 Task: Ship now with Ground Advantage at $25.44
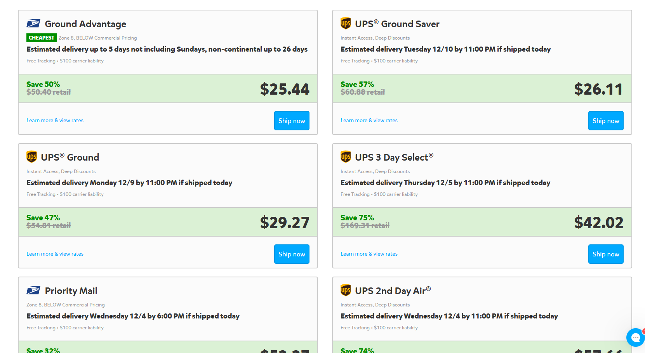(292, 121)
